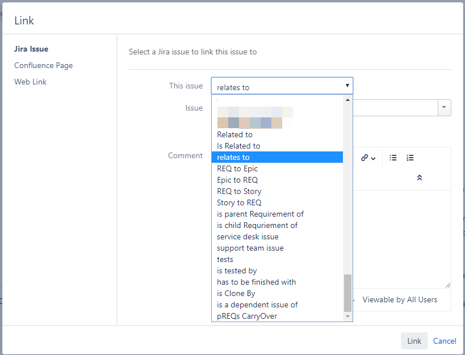Choose 'Related to' link type
The width and height of the screenshot is (465, 355).
pyautogui.click(x=277, y=134)
